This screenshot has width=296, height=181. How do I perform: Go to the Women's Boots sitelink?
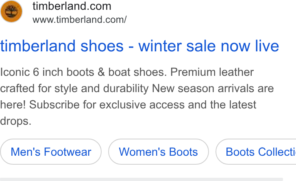tap(159, 152)
